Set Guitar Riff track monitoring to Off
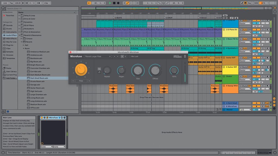Image resolution: width=278 pixels, height=156 pixels. 249,58
